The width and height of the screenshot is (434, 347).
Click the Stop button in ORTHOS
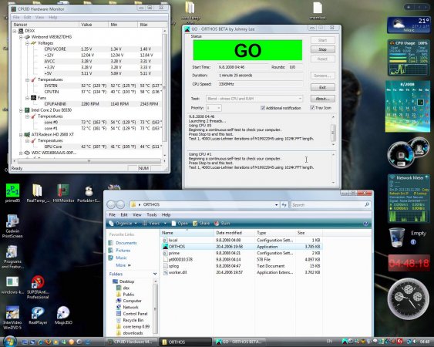[x=322, y=49]
